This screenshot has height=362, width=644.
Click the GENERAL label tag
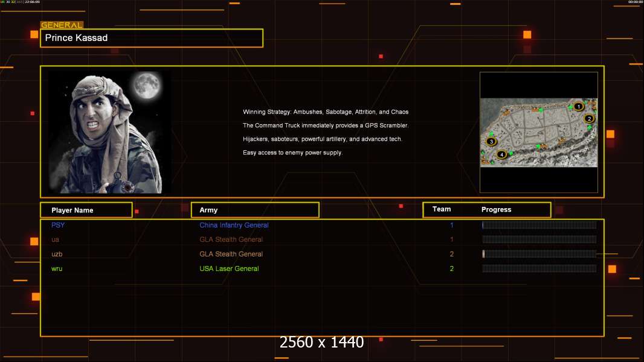tap(62, 25)
